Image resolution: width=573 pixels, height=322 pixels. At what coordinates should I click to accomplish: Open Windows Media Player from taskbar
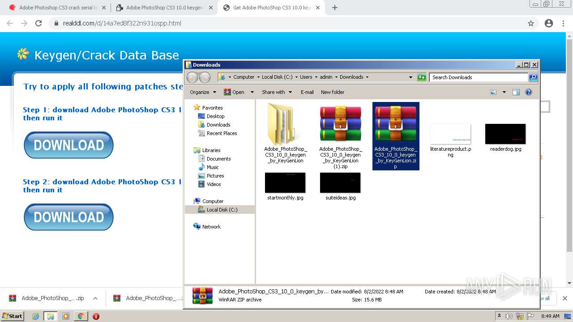coord(66,316)
